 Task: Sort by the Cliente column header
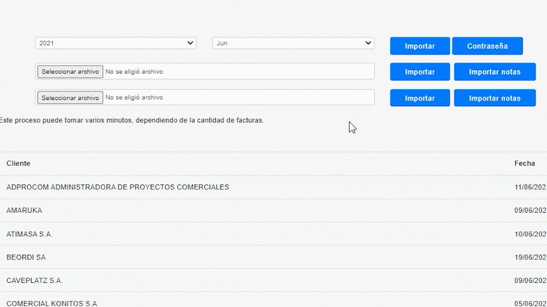18,164
